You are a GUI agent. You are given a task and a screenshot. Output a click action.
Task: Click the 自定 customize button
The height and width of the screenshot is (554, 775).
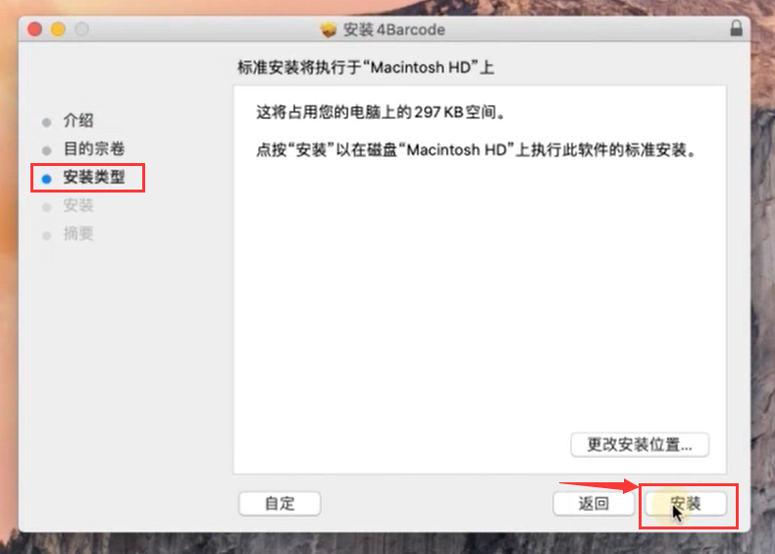280,504
